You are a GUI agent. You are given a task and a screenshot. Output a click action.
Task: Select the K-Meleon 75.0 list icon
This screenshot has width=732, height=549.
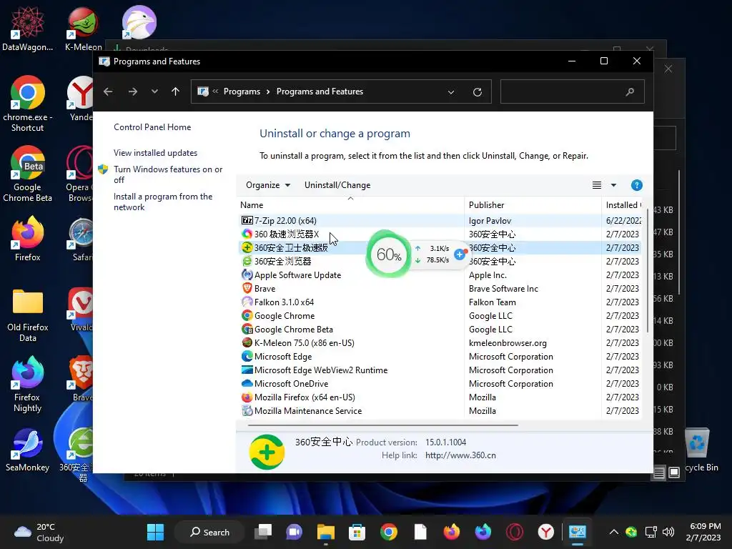coord(247,342)
